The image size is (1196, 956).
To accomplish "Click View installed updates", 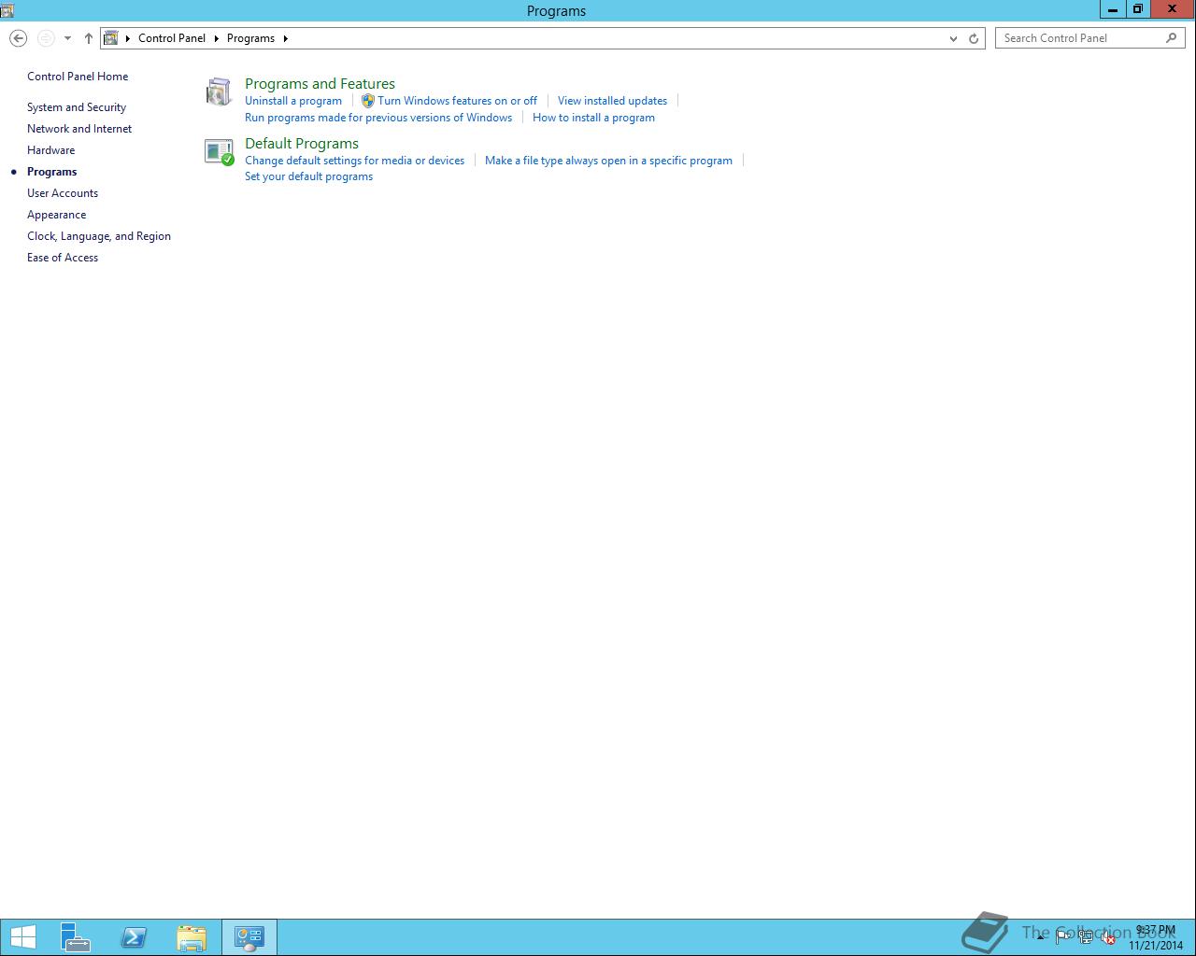I will (x=612, y=101).
